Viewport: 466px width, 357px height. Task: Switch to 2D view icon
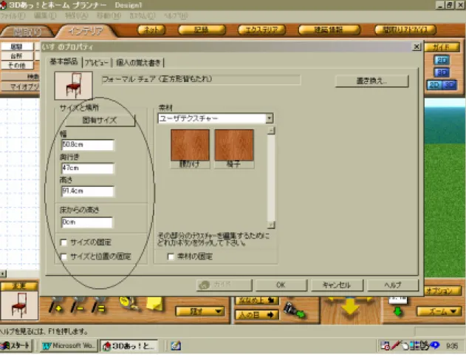(x=442, y=61)
